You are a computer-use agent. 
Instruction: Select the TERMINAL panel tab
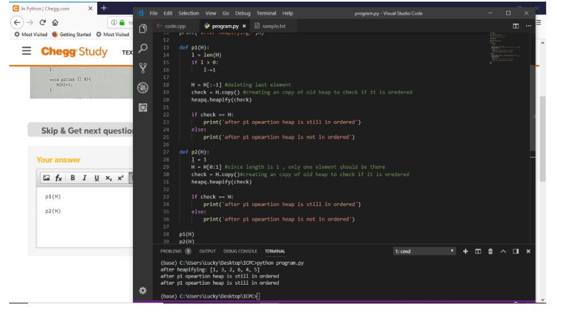275,252
